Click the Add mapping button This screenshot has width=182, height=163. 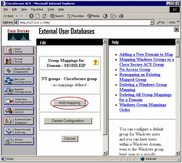(x=69, y=103)
